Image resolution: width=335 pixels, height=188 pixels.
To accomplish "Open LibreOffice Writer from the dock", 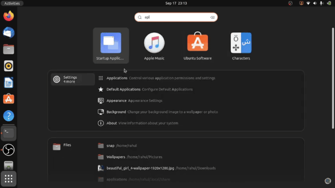I will click(8, 82).
